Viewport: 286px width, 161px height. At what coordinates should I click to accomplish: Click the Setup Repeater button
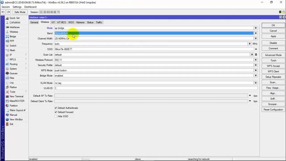click(273, 77)
